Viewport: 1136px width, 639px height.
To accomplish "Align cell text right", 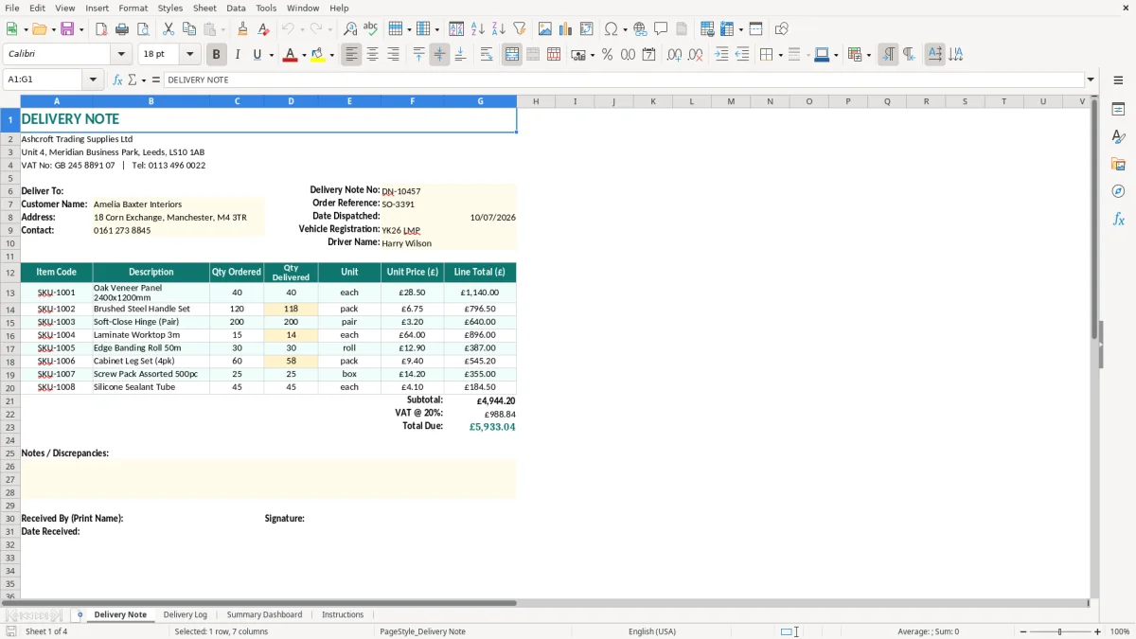I will point(393,55).
